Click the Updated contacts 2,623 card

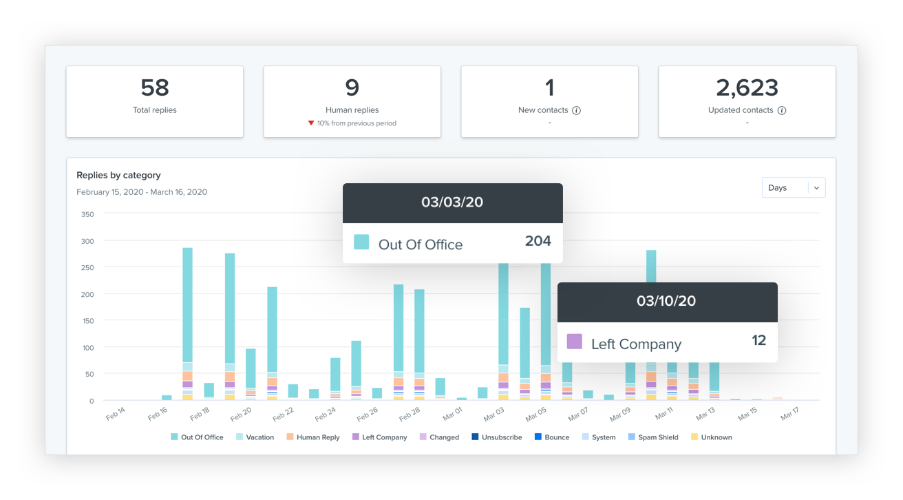(x=747, y=101)
